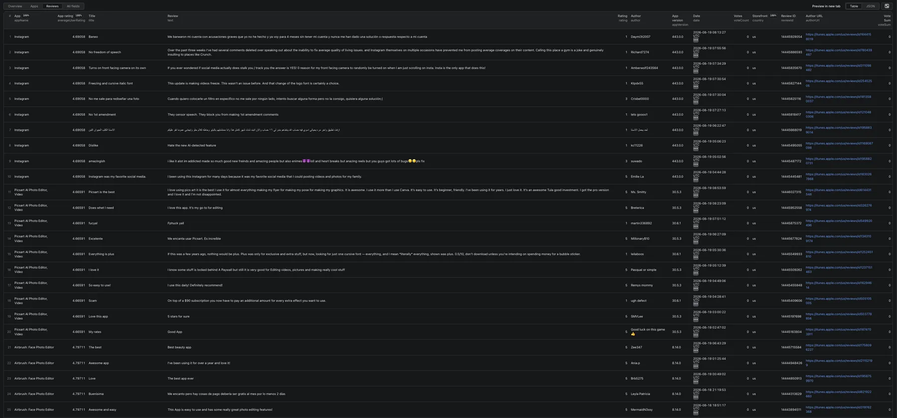
Task: Expand date ellipsis in kc11226's row
Action: (x=696, y=149)
